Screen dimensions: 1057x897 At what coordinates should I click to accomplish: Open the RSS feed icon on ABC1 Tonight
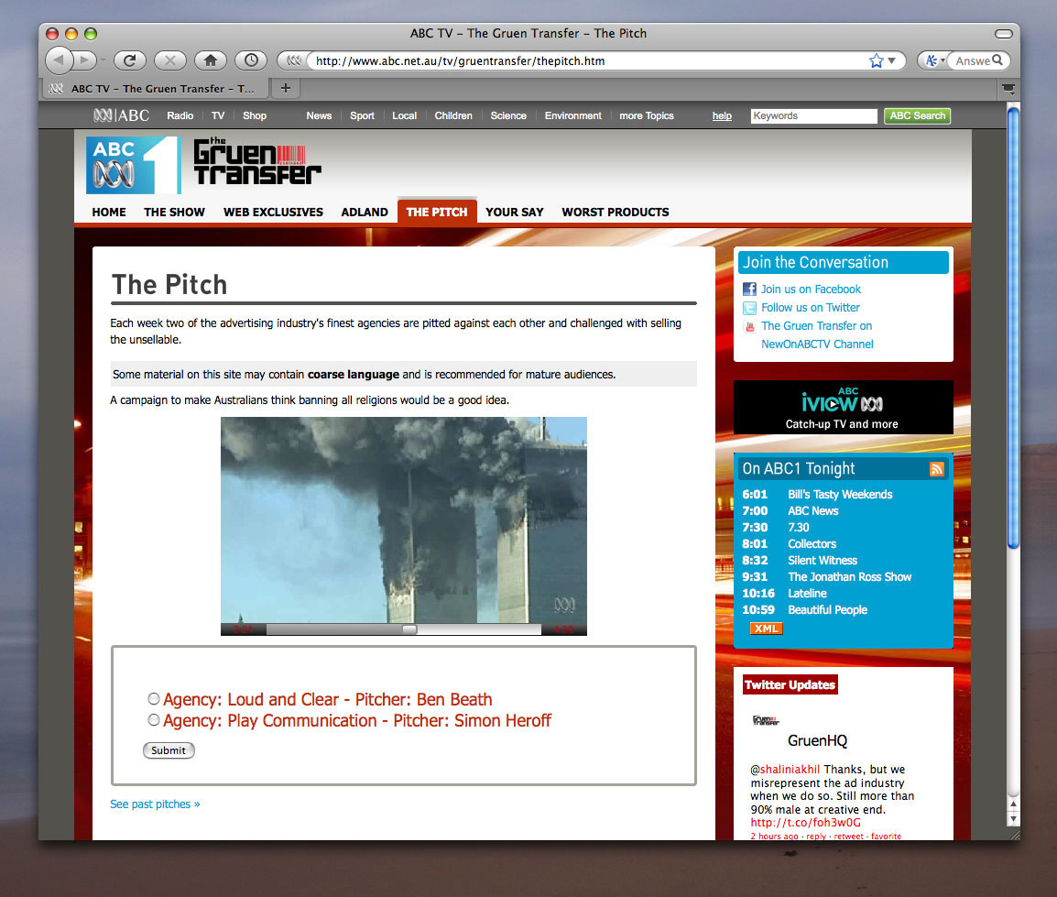(936, 469)
